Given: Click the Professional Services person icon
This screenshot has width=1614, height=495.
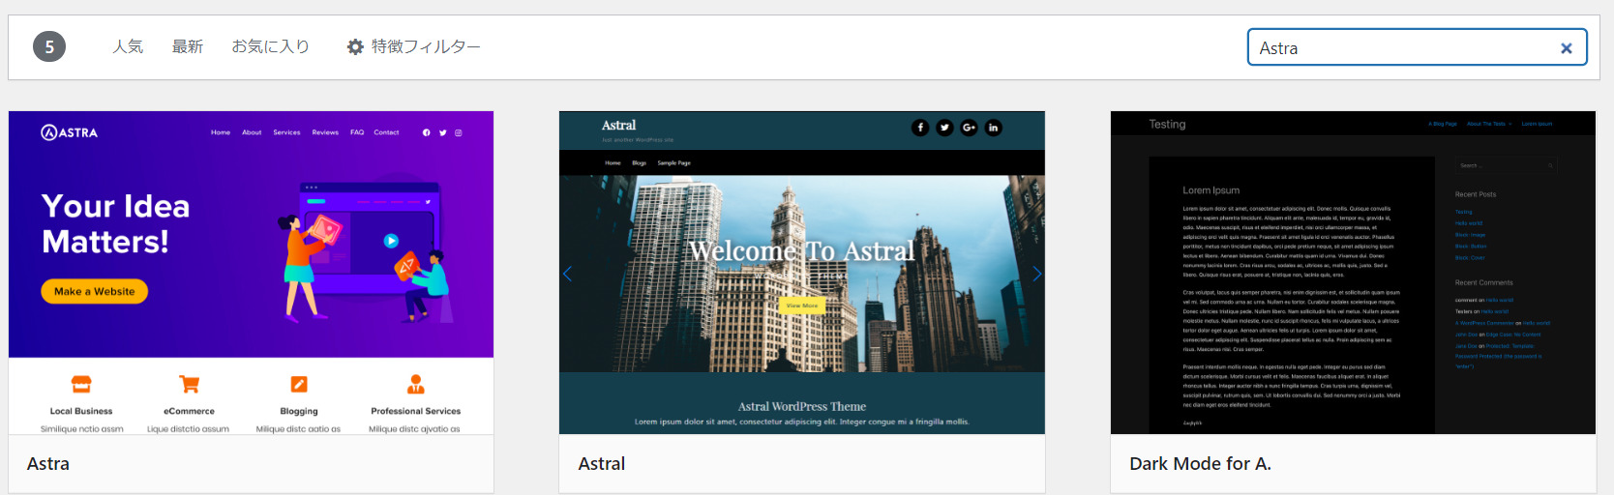Looking at the screenshot, I should [x=416, y=384].
